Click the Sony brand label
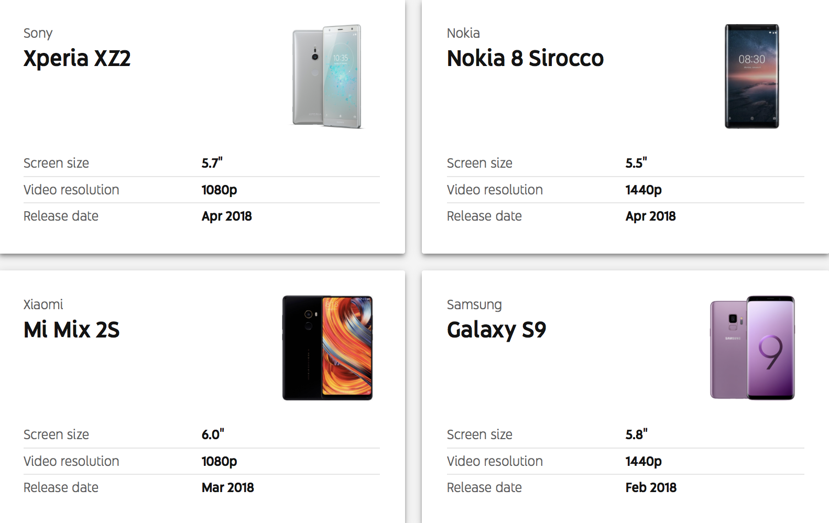 point(38,34)
